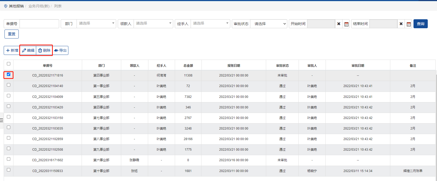Open calendar picker for 开始时间
The width and height of the screenshot is (437, 181).
click(x=346, y=24)
